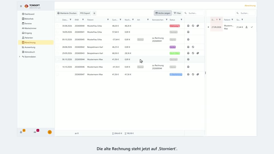Click the coins payment icon for invoice 202600040
274x154 pixels.
tap(198, 26)
